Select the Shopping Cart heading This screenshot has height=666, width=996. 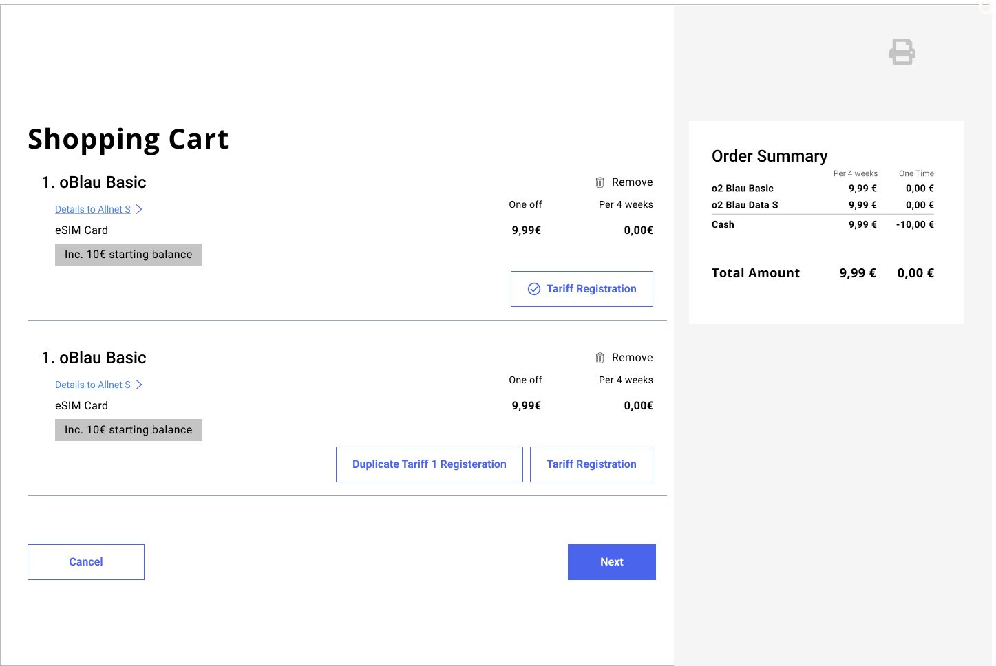point(128,139)
